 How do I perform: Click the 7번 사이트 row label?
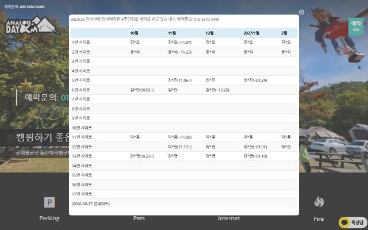pos(81,99)
